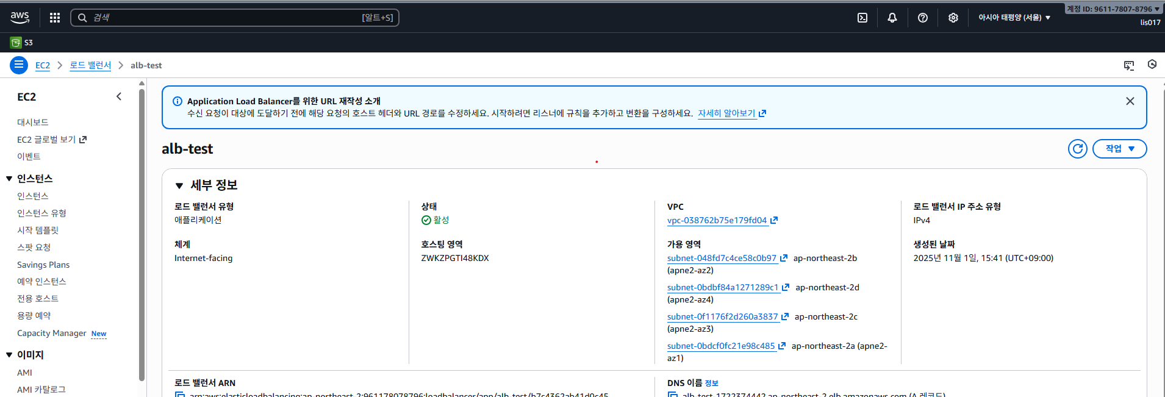This screenshot has height=397, width=1165.
Task: Launch CloudShell from the top bar
Action: pyautogui.click(x=862, y=18)
